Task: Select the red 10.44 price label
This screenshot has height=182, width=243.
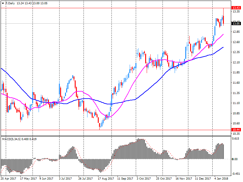Action: pos(236,130)
